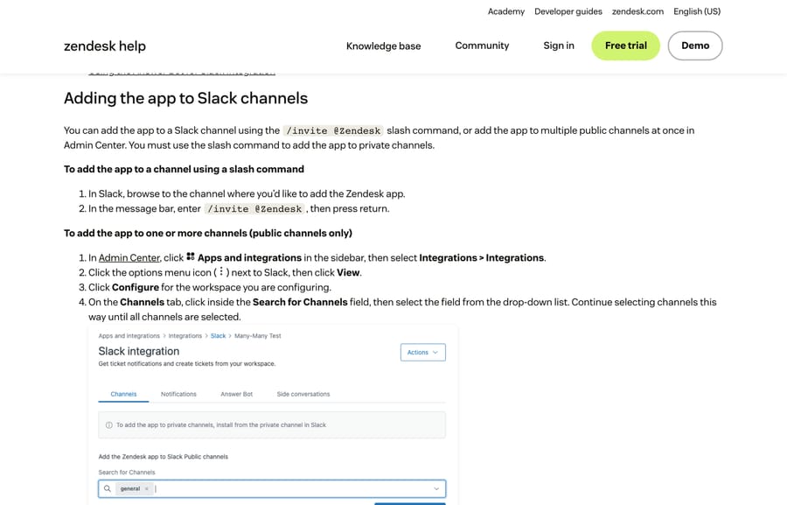Click the zendesk help logo
The width and height of the screenshot is (787, 505).
(105, 46)
